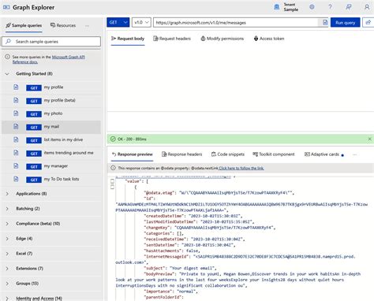Viewport: 374px width, 301px height.
Task: Switch to the Resources tab
Action: (x=63, y=25)
